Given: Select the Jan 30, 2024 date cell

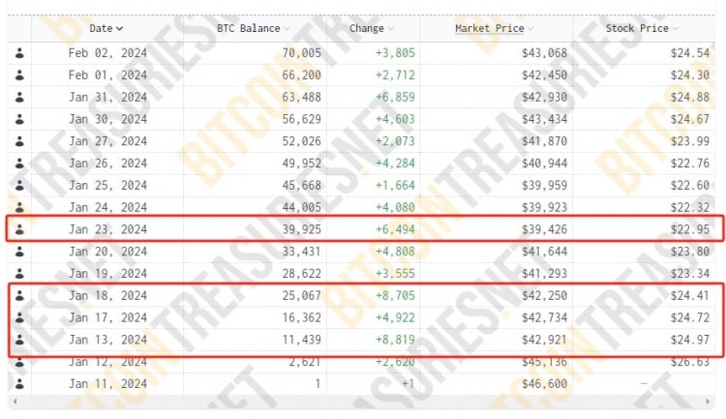Looking at the screenshot, I should (x=107, y=119).
